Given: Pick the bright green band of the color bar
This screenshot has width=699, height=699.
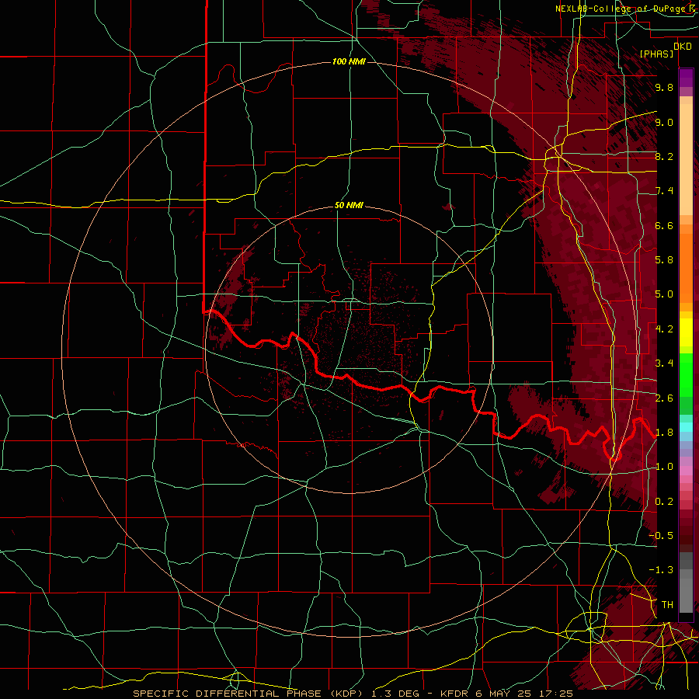Looking at the screenshot, I should tap(686, 375).
